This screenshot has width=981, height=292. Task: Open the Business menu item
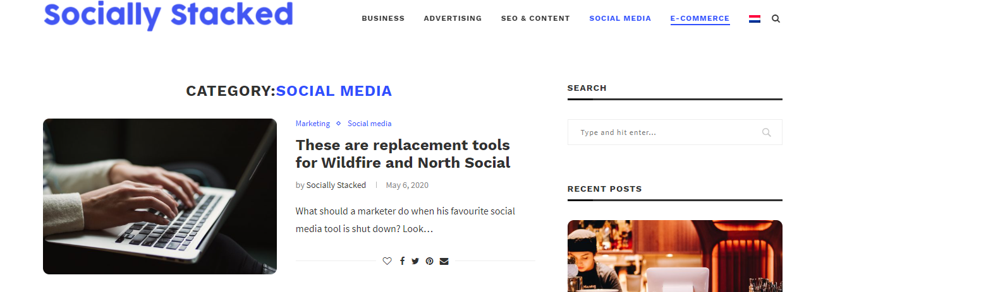(383, 18)
